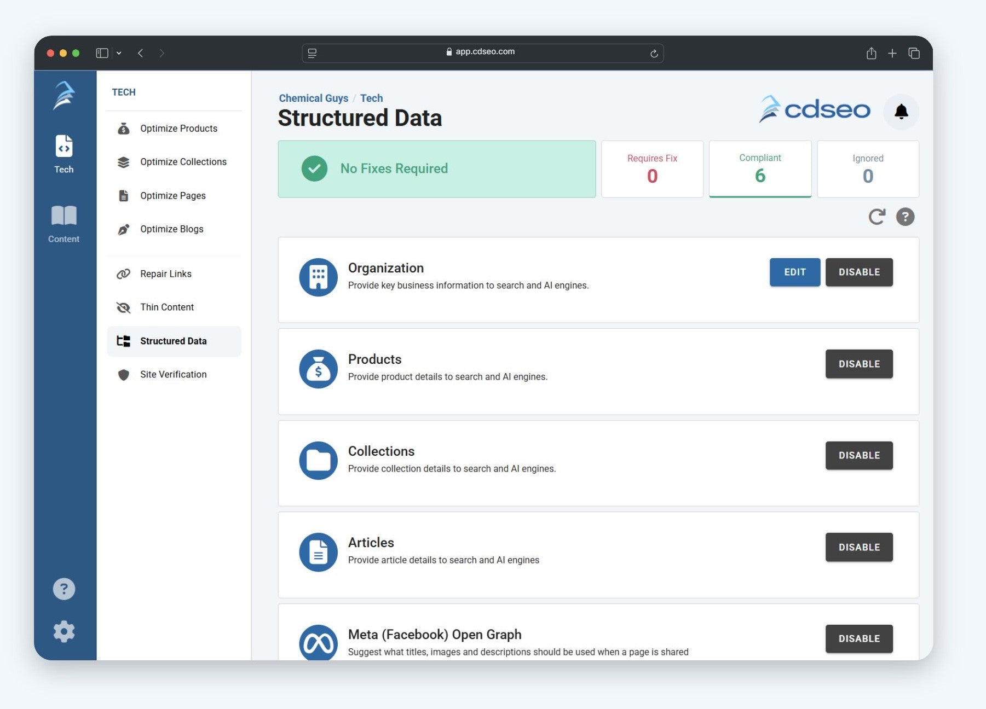Open Optimize Products in Tech menu
The height and width of the screenshot is (709, 986).
[x=178, y=129]
